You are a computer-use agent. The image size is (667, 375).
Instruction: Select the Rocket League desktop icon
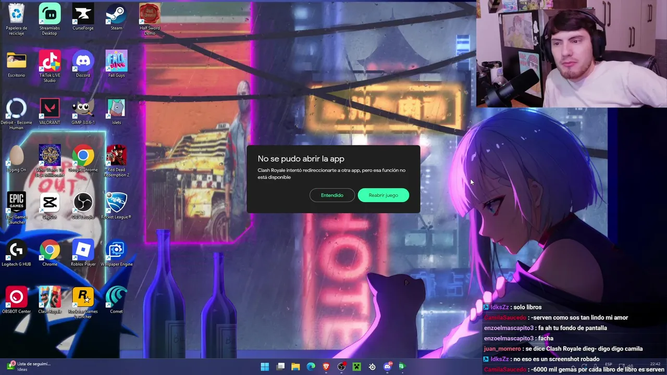(116, 206)
